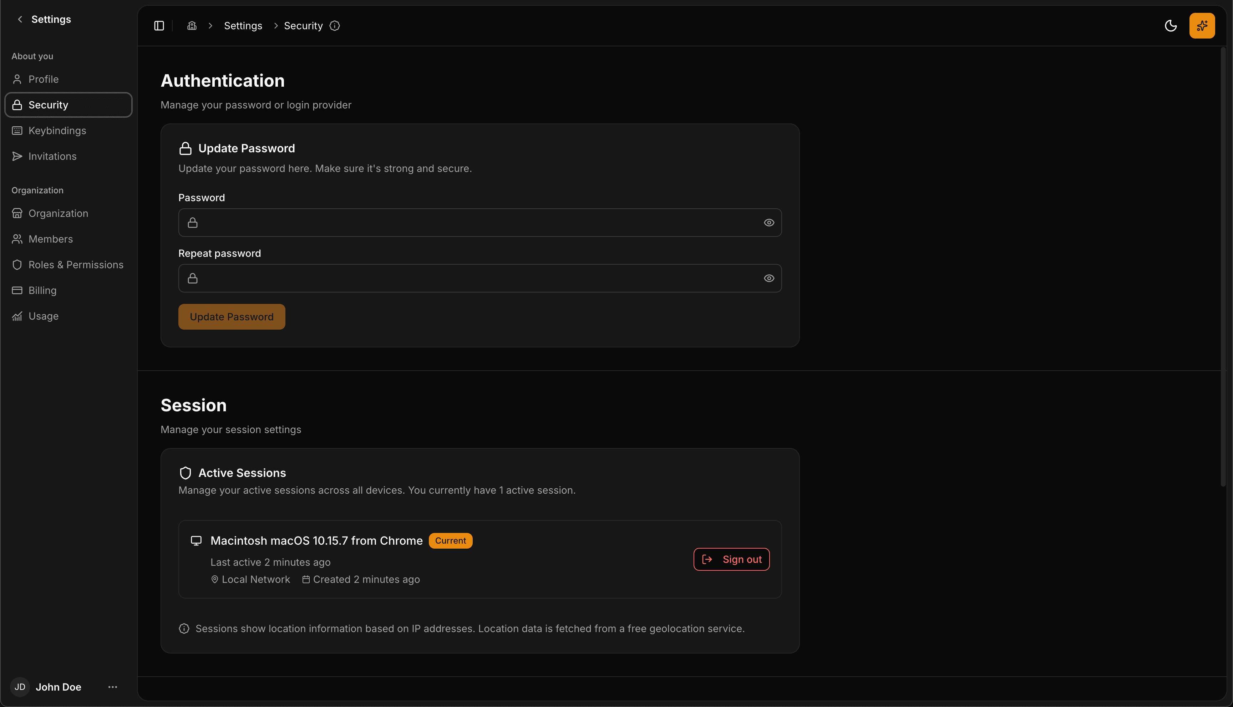The image size is (1233, 707).
Task: Open the ellipsis menu next to John Doe
Action: click(112, 687)
